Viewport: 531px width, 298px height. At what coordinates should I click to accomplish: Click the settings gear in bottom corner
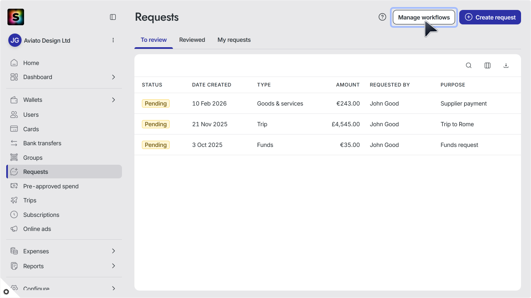click(x=6, y=292)
